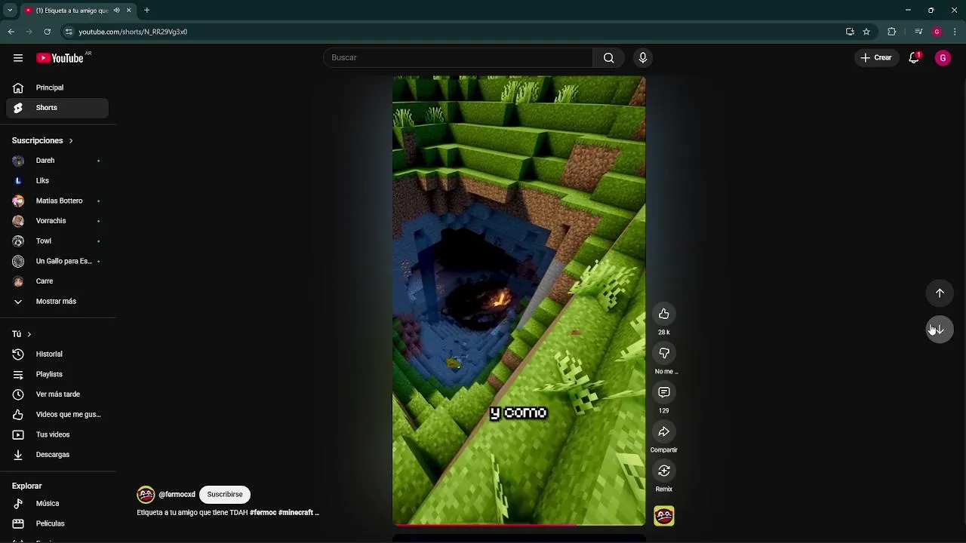Open the Remix option
Image resolution: width=966 pixels, height=543 pixels.
pyautogui.click(x=664, y=471)
